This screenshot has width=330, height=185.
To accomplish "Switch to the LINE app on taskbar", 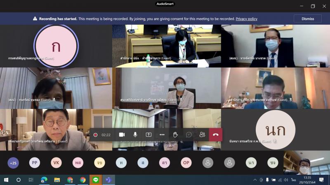I will tap(96, 180).
